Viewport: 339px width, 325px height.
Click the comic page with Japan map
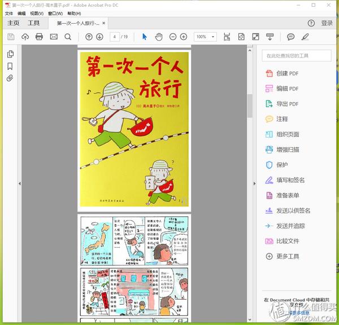(x=134, y=269)
